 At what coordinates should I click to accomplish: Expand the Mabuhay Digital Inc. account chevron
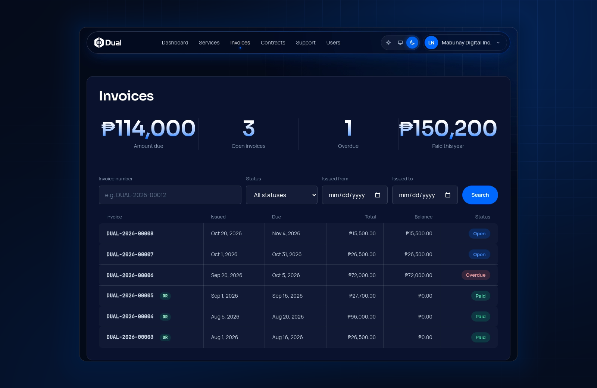coord(498,43)
